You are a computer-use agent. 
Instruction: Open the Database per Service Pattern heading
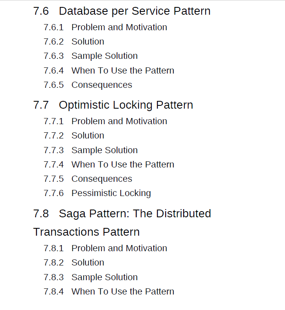(135, 11)
